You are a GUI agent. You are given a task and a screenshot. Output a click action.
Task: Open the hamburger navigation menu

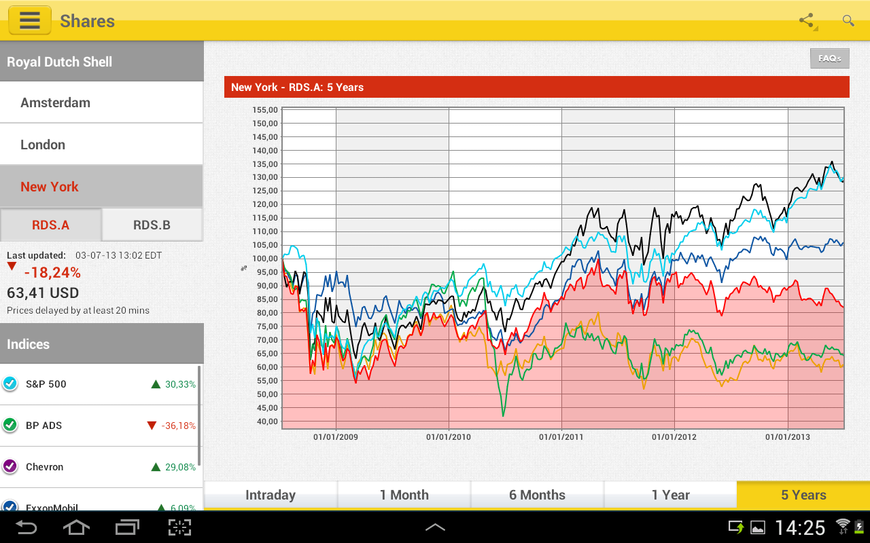pyautogui.click(x=30, y=20)
